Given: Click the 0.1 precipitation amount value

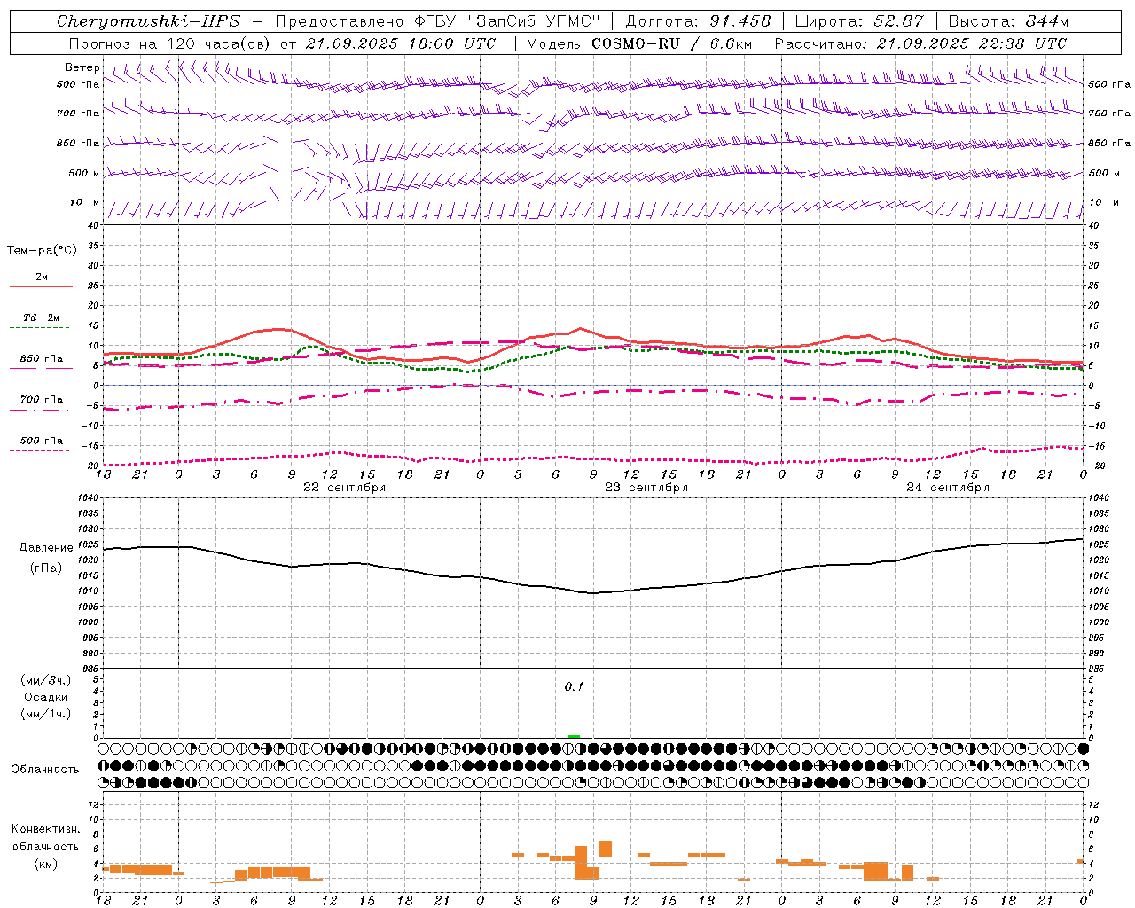Looking at the screenshot, I should coord(574,686).
